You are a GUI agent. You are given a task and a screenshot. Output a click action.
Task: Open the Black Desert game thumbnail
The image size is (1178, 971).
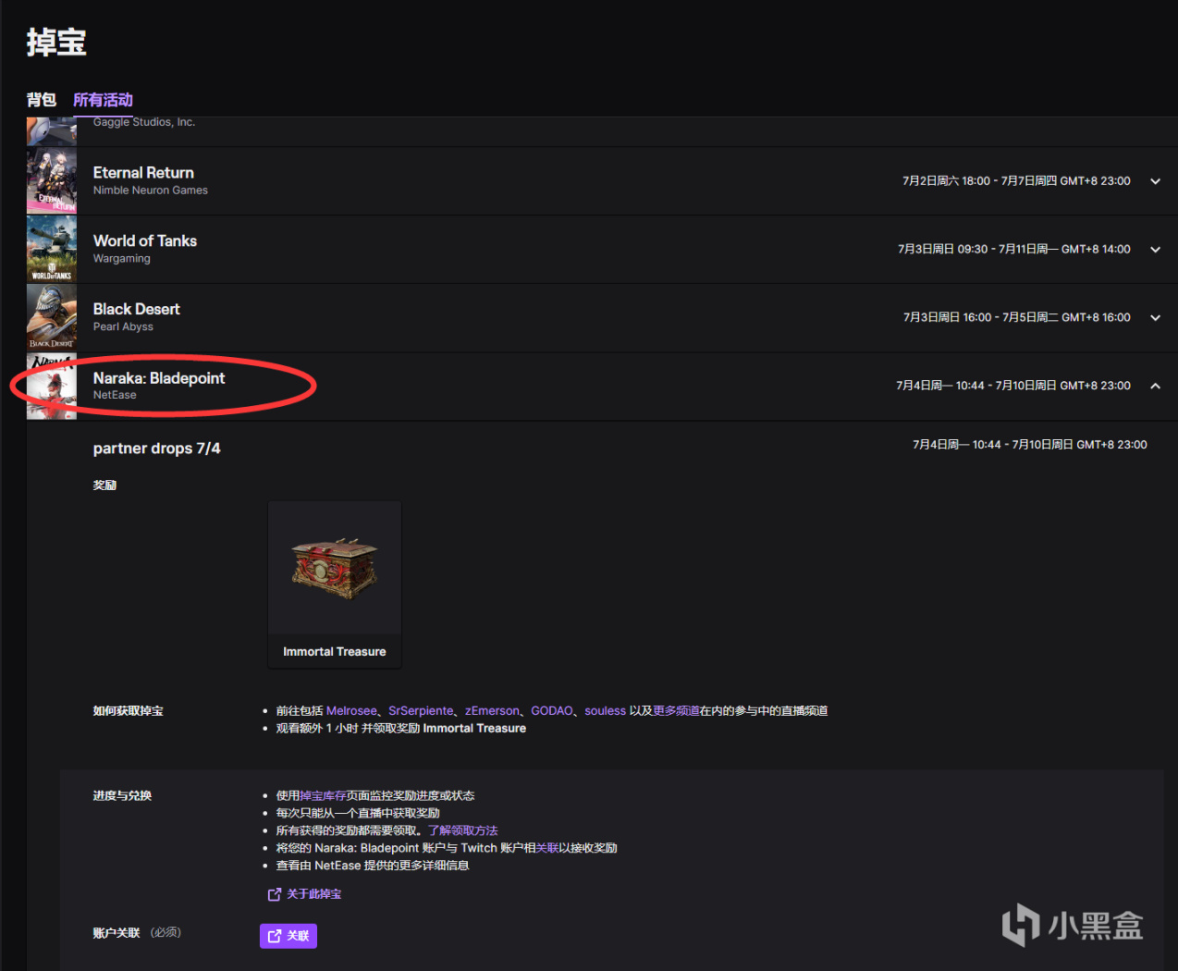52,317
